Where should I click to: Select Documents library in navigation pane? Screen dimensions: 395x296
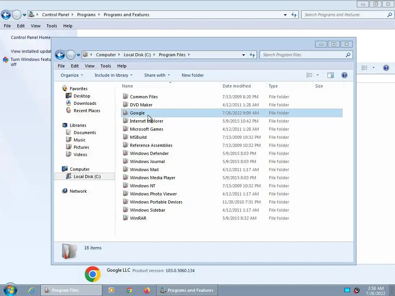tap(84, 133)
